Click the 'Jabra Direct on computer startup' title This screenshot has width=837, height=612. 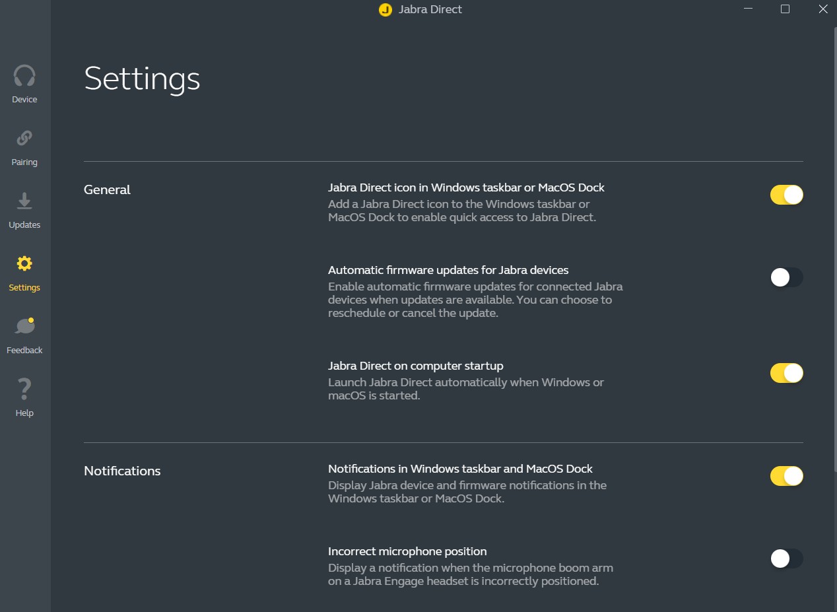pyautogui.click(x=415, y=366)
